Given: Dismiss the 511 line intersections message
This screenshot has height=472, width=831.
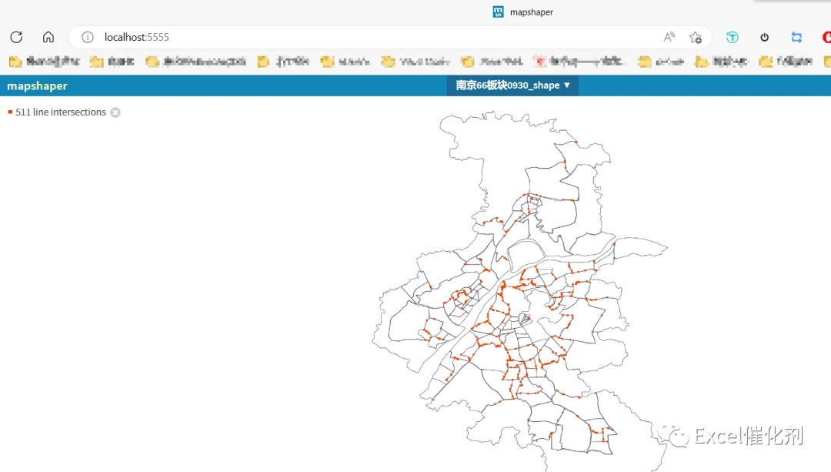Looking at the screenshot, I should pyautogui.click(x=115, y=112).
